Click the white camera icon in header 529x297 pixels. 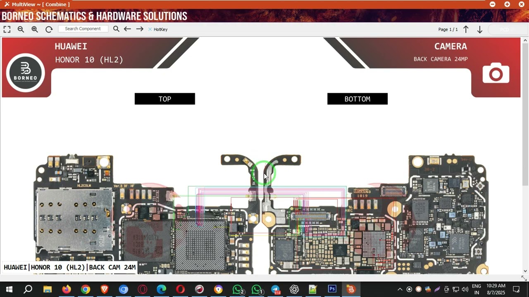[496, 73]
